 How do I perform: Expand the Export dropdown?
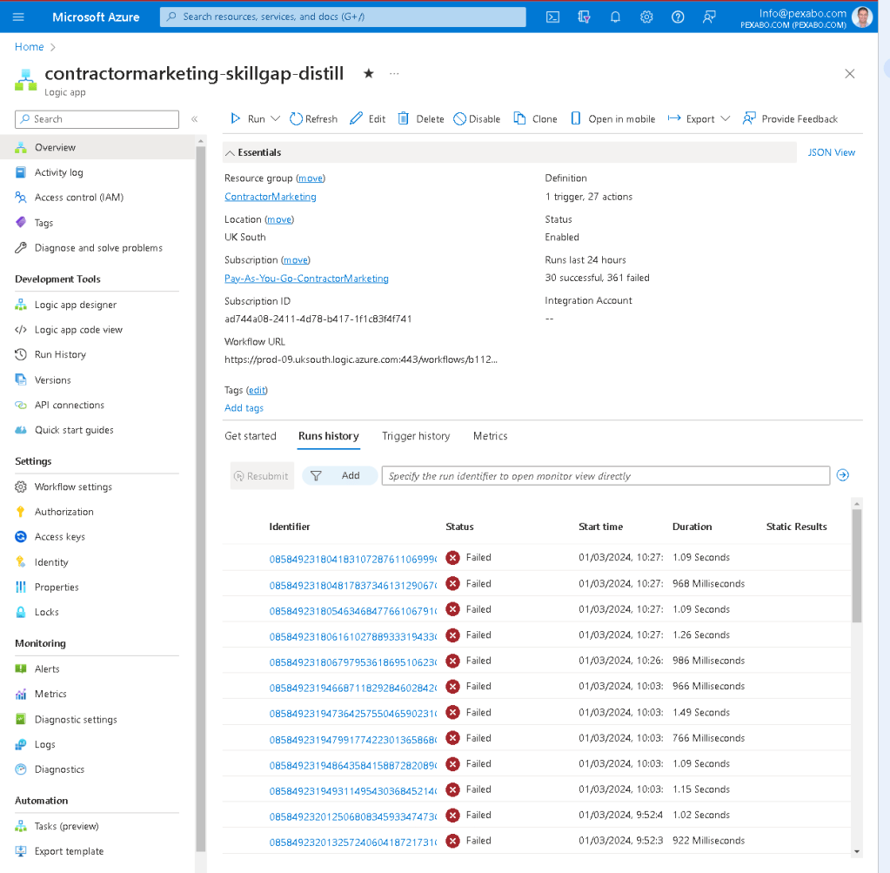tap(726, 118)
